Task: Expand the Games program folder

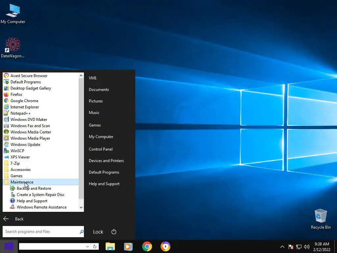Action: [x=40, y=176]
